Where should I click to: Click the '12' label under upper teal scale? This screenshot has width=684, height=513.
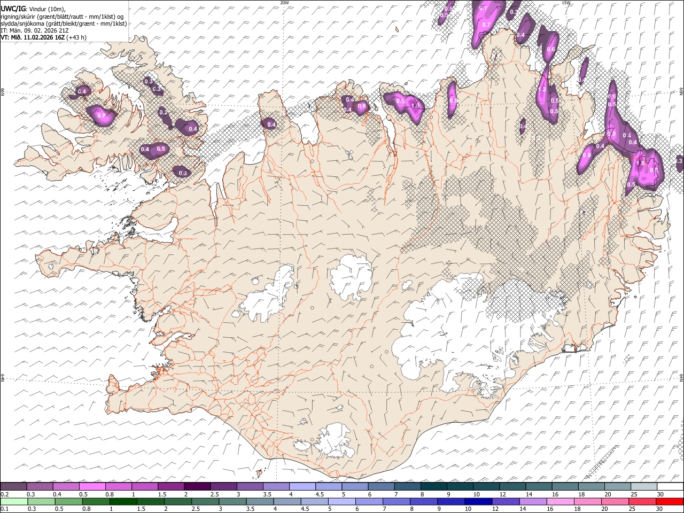(x=502, y=494)
